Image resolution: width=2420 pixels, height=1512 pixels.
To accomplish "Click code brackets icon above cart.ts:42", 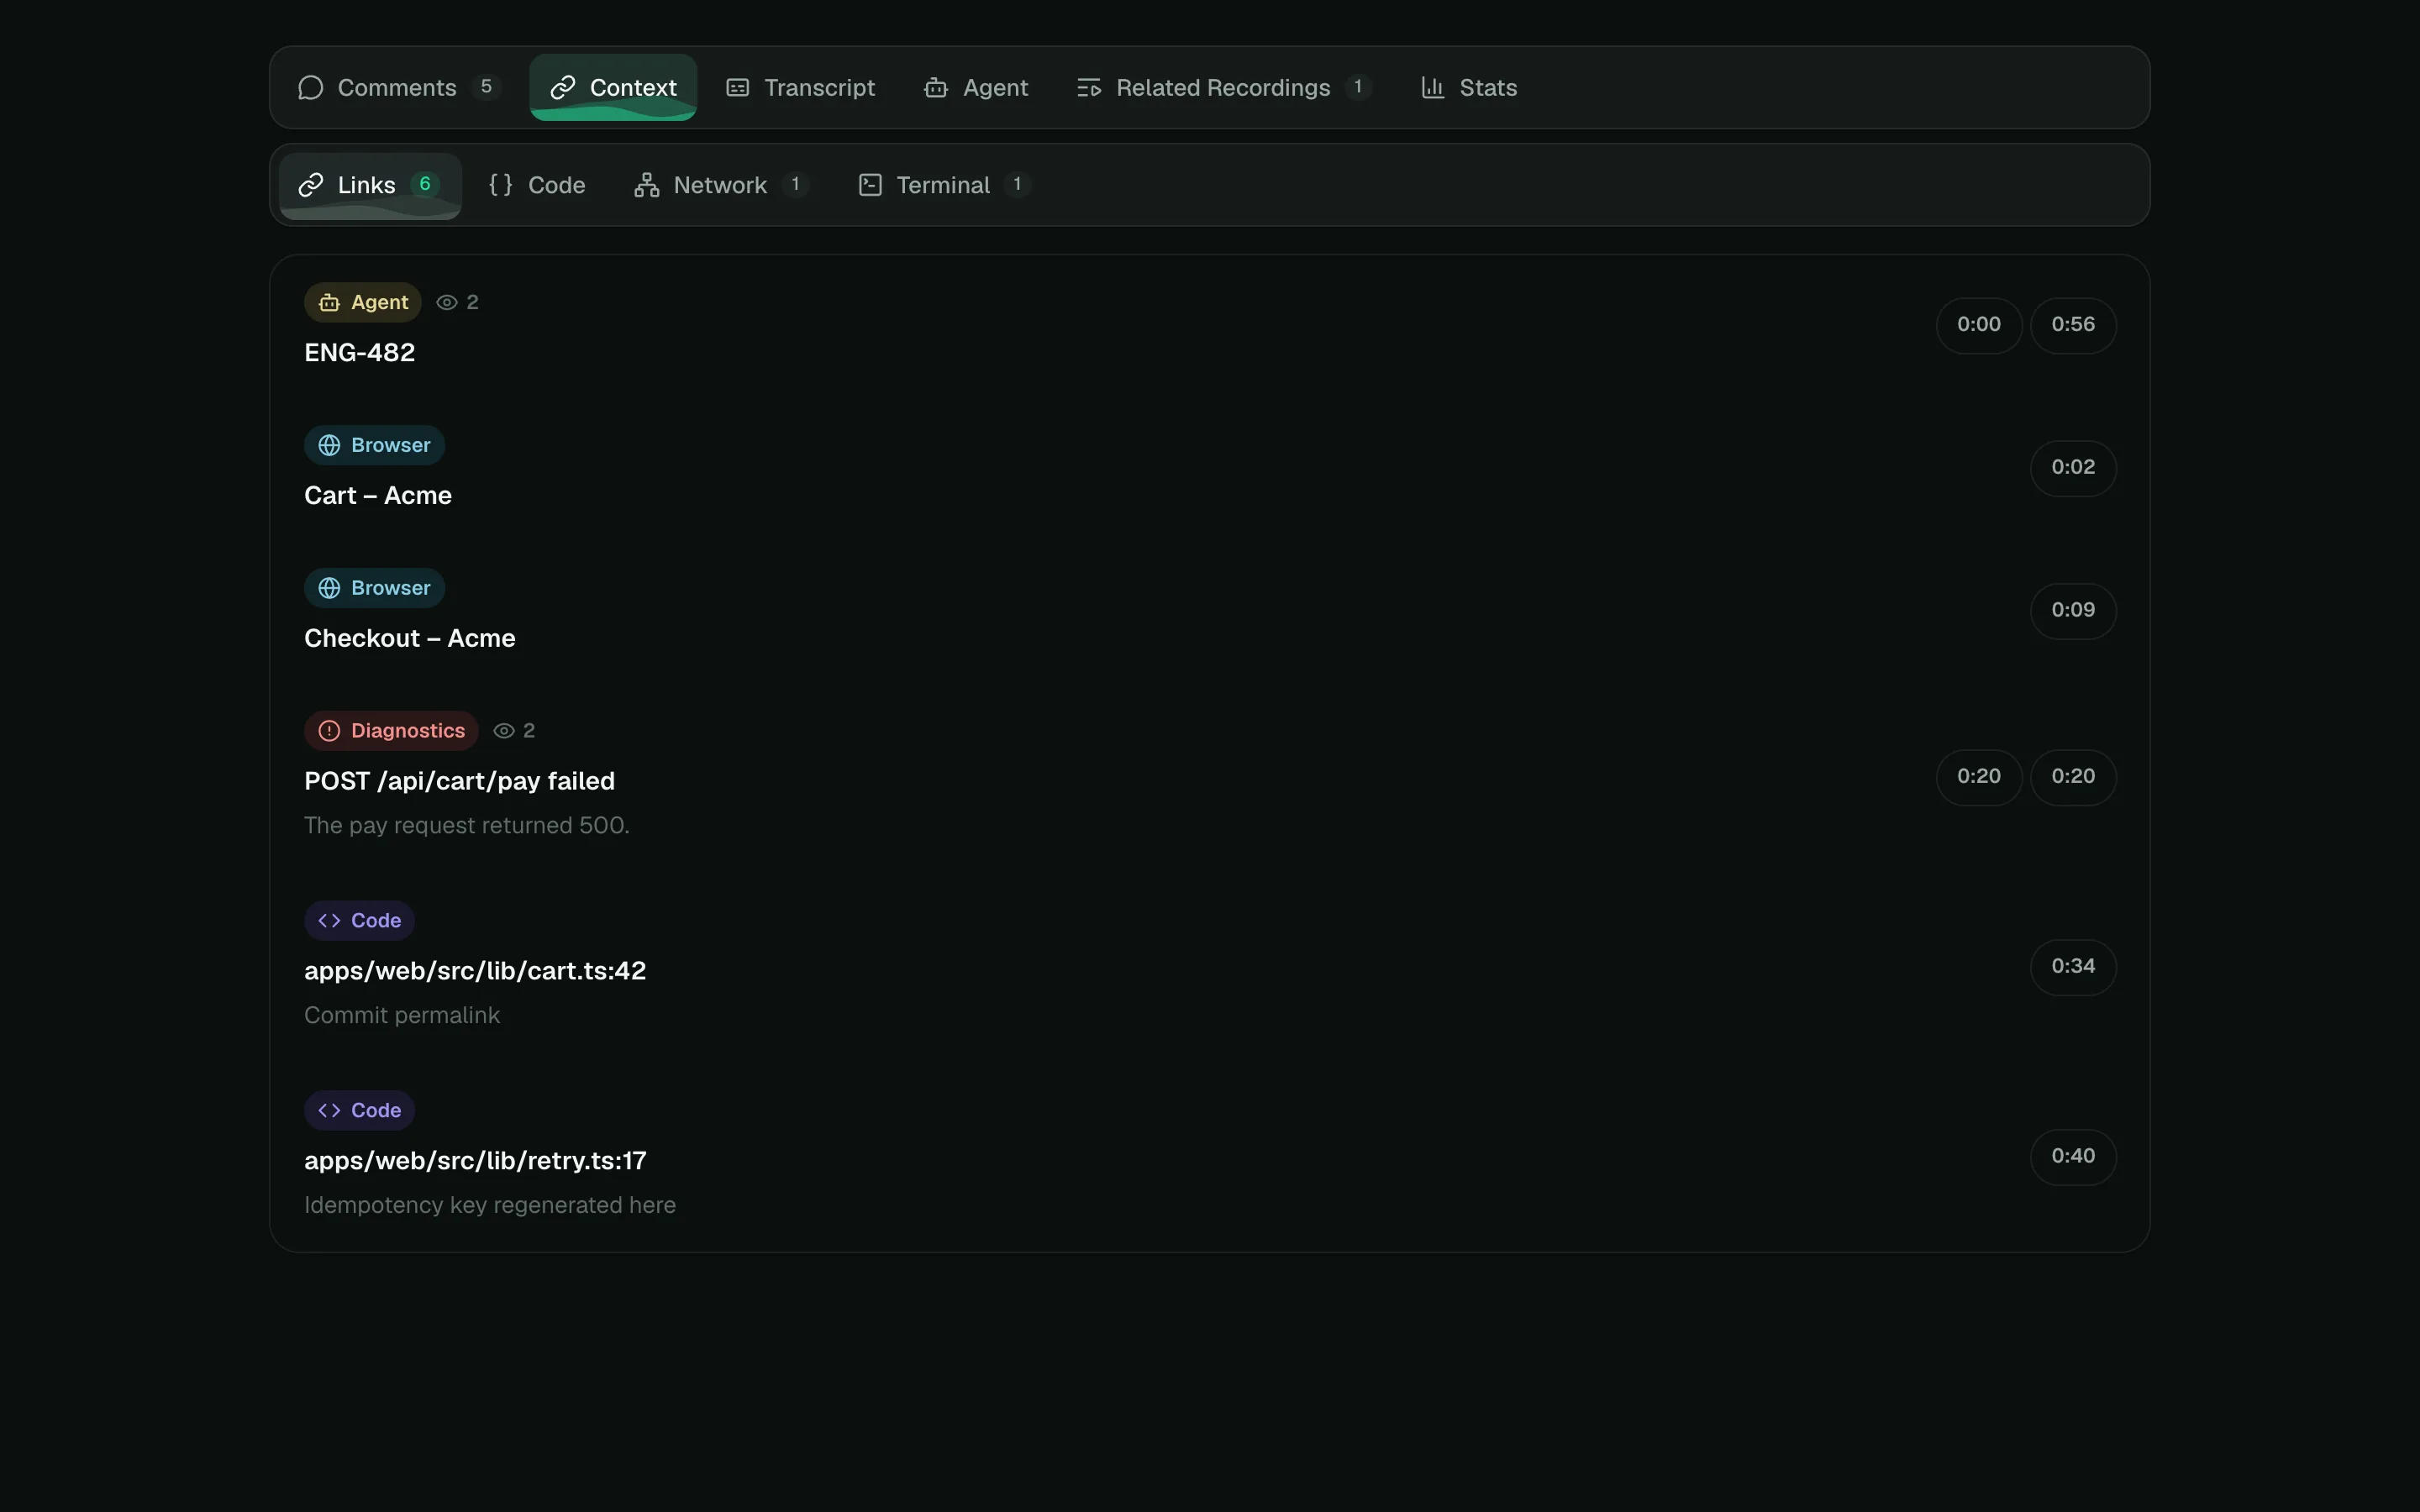I will click(x=329, y=921).
